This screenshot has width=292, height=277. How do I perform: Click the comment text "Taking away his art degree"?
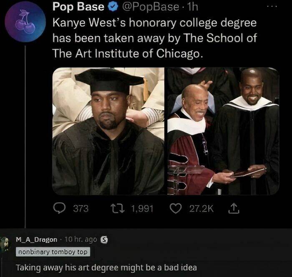pyautogui.click(x=106, y=267)
